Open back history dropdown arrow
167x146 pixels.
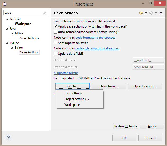tap(146, 13)
